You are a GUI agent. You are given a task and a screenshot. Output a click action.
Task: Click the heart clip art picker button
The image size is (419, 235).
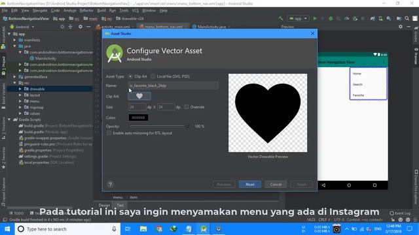click(x=139, y=96)
